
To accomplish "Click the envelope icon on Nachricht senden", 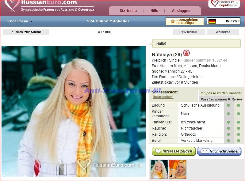I will click(205, 151).
